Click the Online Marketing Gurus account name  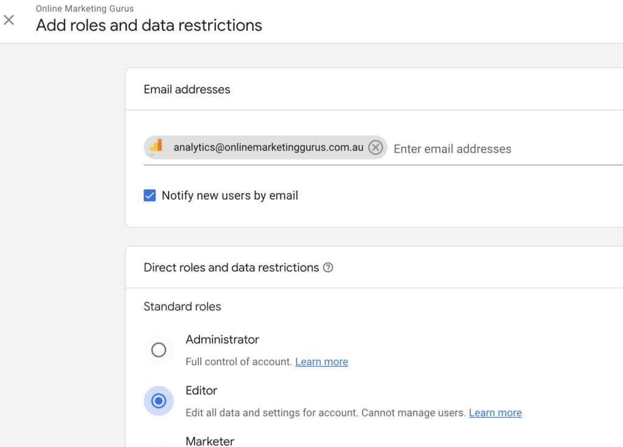pos(85,9)
